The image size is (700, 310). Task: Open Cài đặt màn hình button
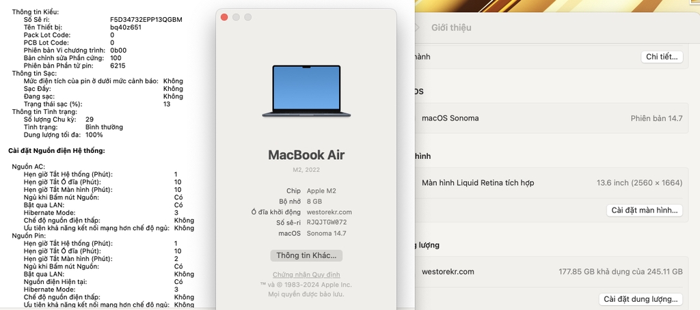click(x=644, y=210)
